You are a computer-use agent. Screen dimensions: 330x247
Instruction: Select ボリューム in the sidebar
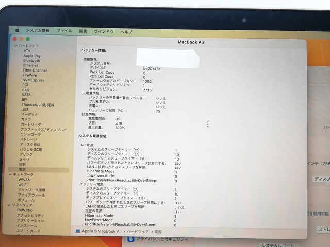[26, 200]
